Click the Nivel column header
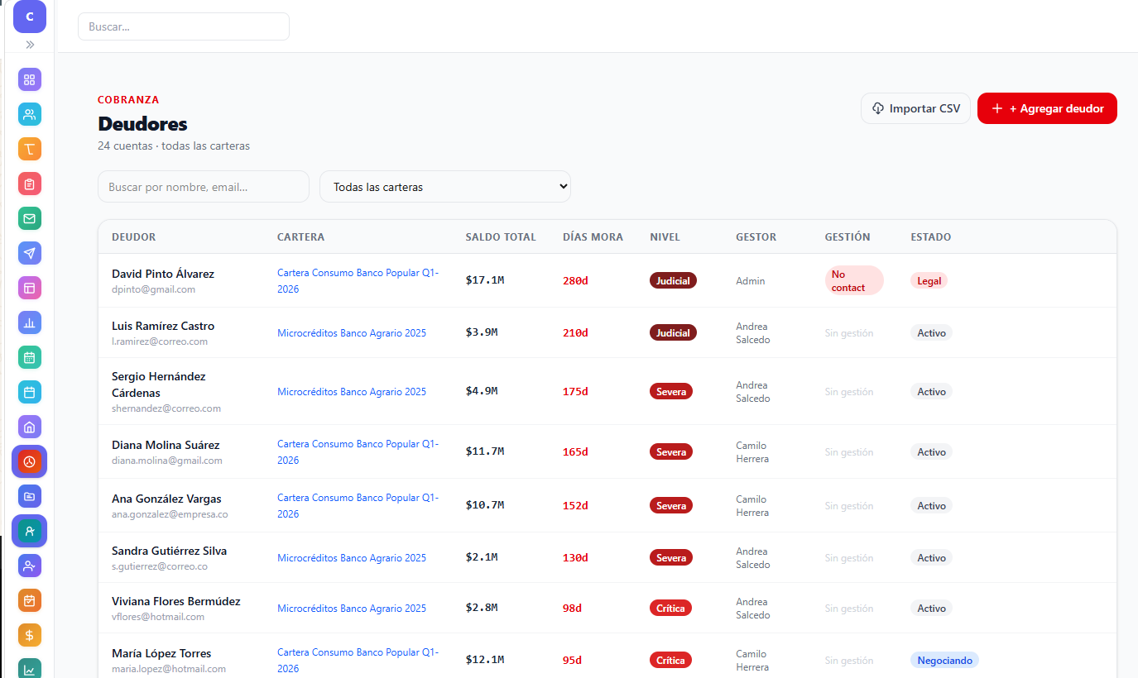The image size is (1138, 678). pos(665,237)
